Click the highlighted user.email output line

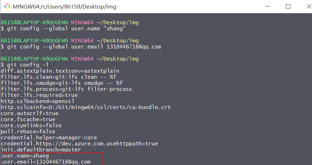(46, 162)
